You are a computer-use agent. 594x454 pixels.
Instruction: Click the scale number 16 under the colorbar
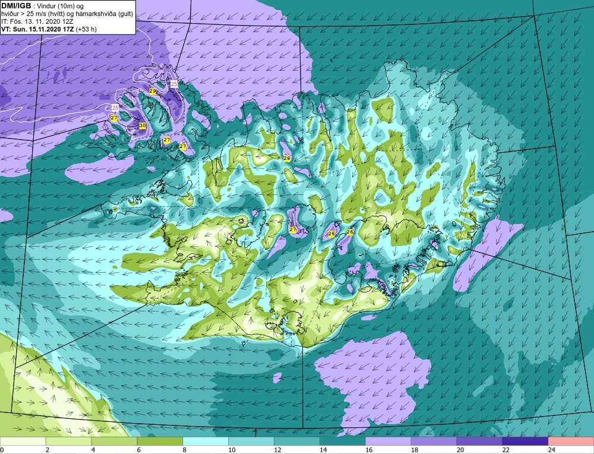[369, 450]
